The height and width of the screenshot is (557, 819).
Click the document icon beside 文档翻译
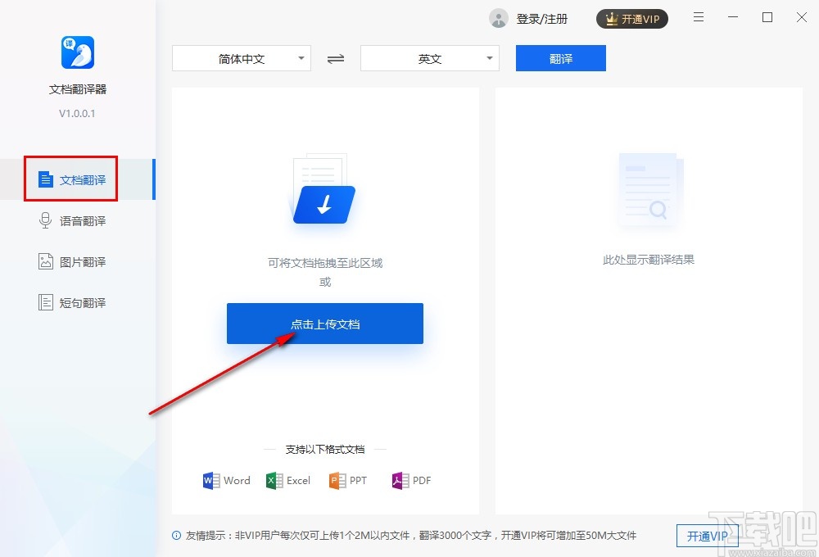46,179
